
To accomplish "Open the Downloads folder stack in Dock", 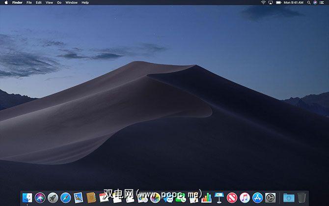I will coord(288,198).
